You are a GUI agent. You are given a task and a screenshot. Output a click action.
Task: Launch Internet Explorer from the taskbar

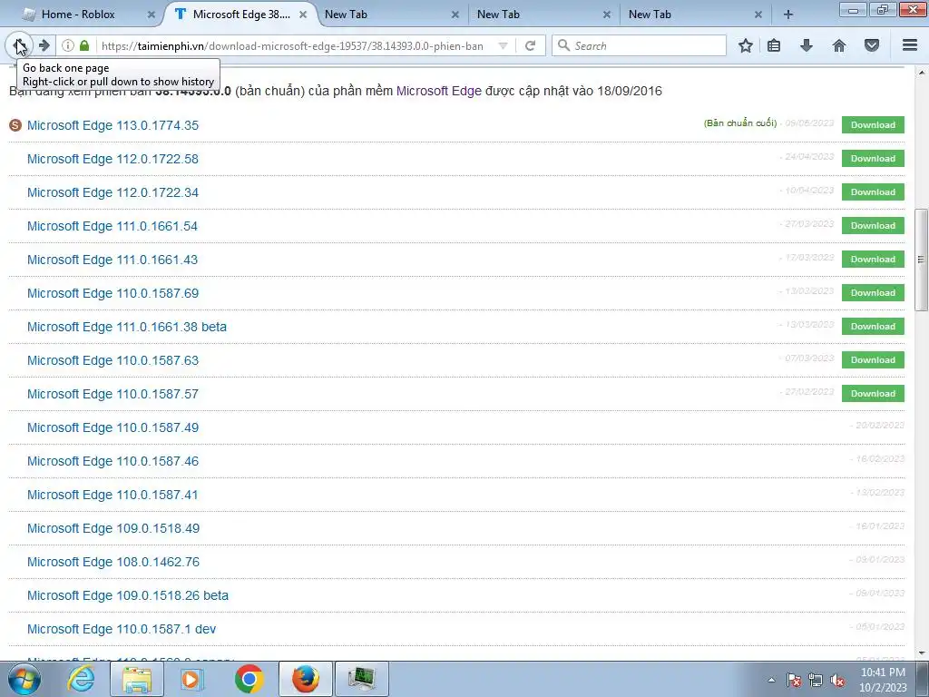81,679
